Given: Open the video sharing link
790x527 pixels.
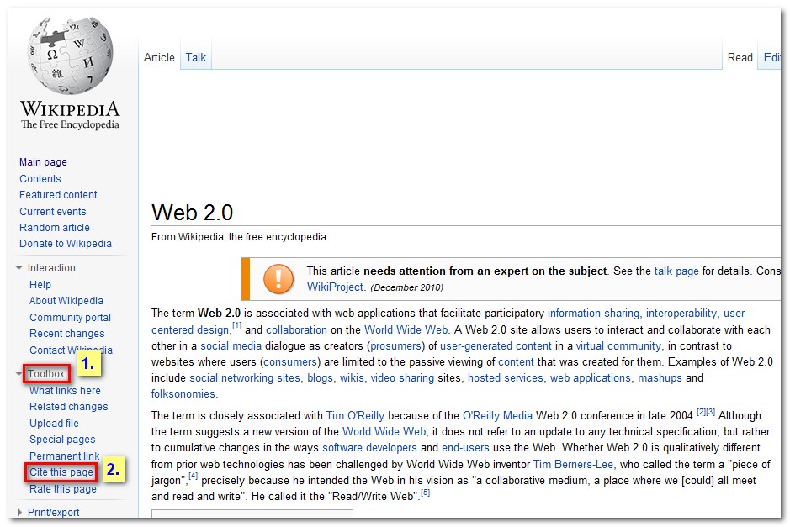Looking at the screenshot, I should point(402,378).
